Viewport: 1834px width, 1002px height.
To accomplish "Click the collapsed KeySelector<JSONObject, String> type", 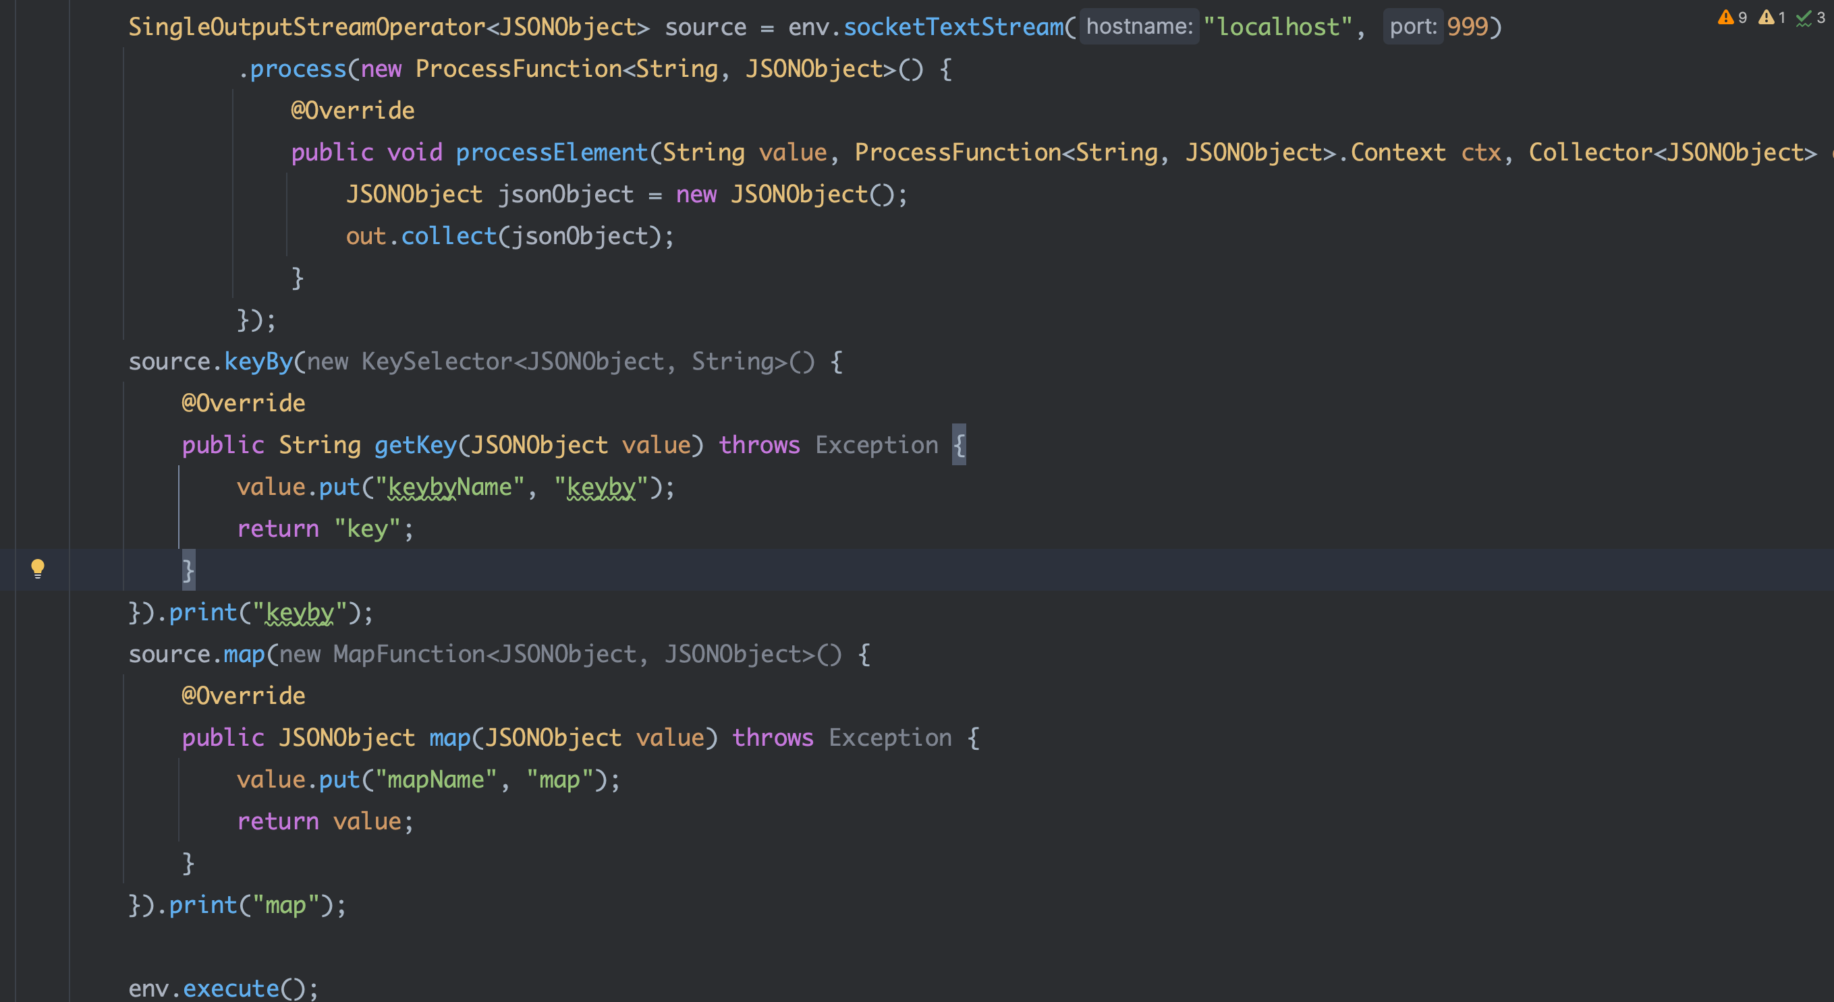I will point(574,361).
